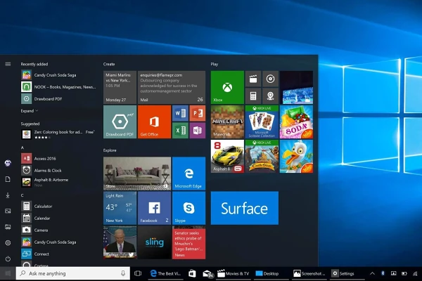This screenshot has height=281, width=422.
Task: Switch to Movies & TV on taskbar
Action: [x=234, y=273]
